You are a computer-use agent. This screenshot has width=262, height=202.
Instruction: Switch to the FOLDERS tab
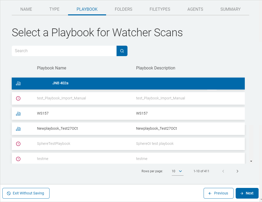tap(123, 9)
